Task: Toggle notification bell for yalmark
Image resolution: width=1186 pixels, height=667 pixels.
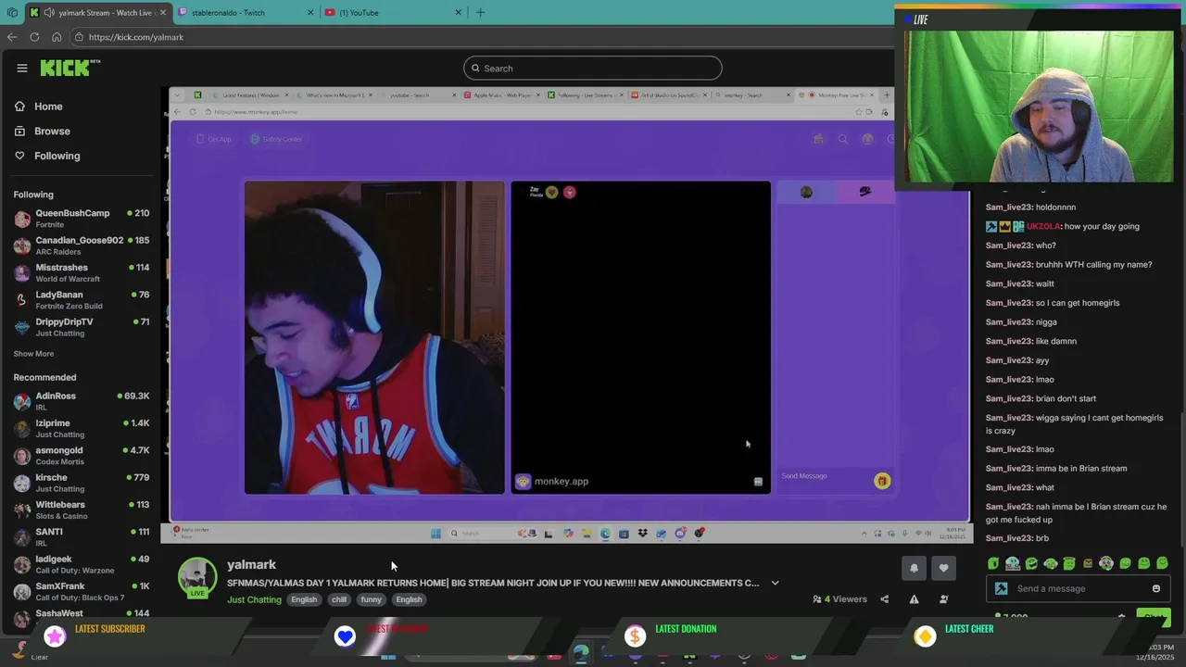Action: click(914, 568)
